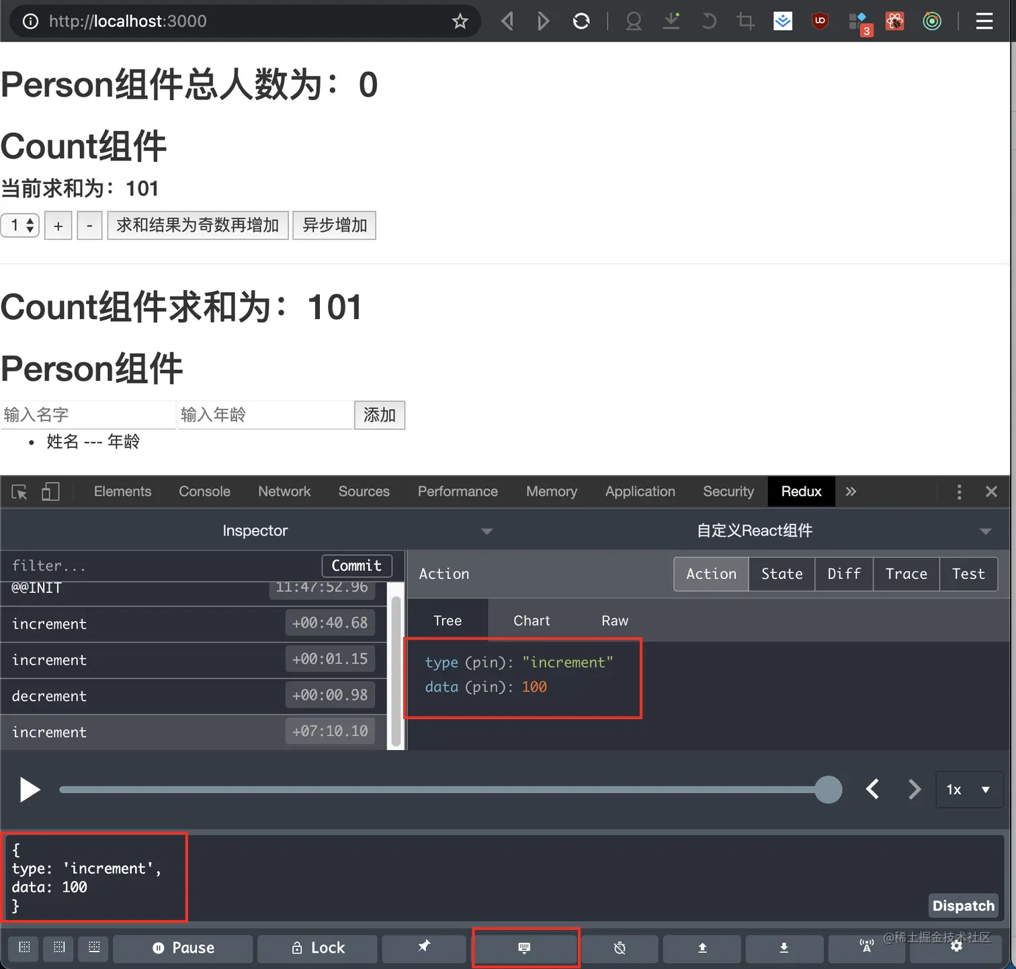Step to previous action with left chevron

click(872, 790)
